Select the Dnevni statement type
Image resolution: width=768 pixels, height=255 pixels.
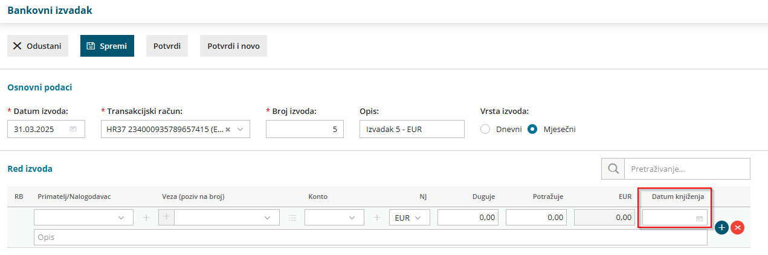coord(486,129)
